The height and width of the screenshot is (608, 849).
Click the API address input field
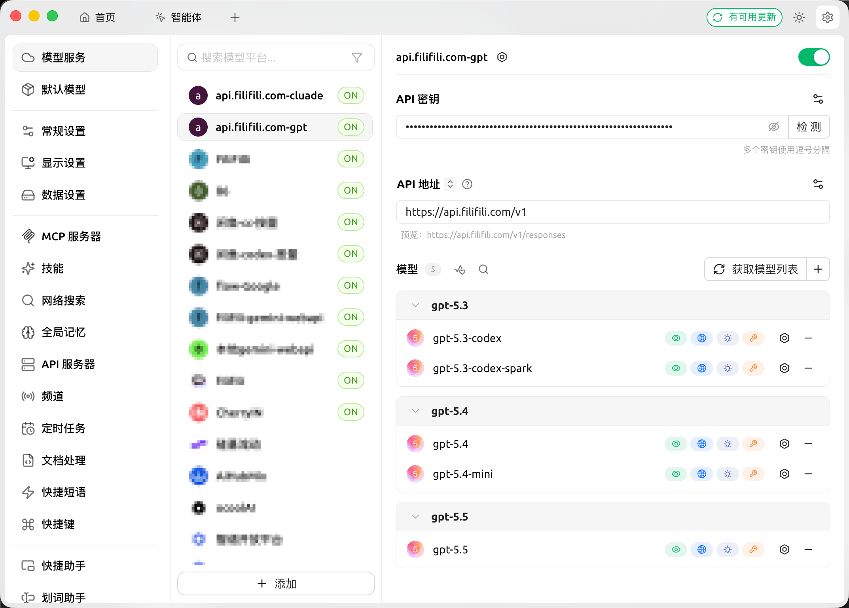click(612, 212)
